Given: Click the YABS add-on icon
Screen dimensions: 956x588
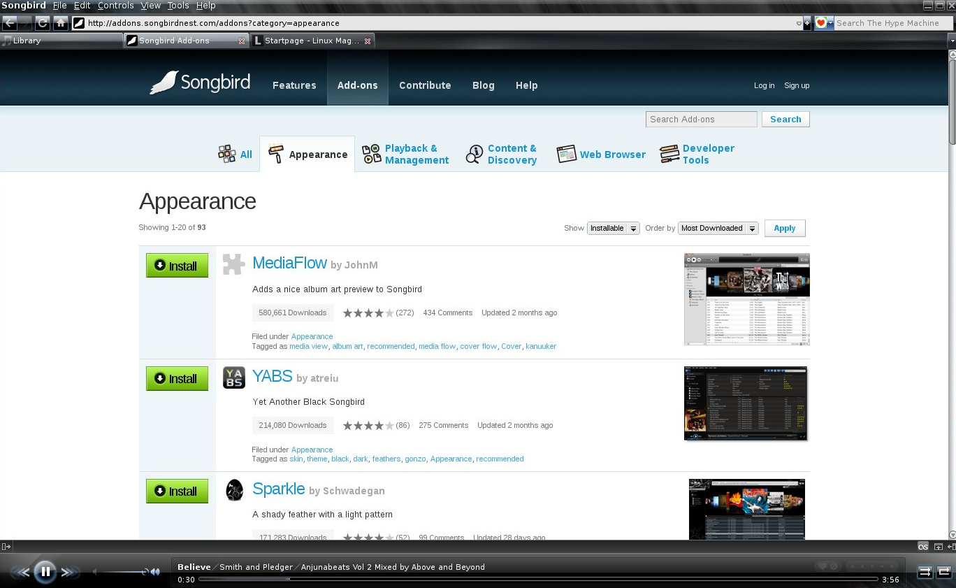Looking at the screenshot, I should click(234, 378).
